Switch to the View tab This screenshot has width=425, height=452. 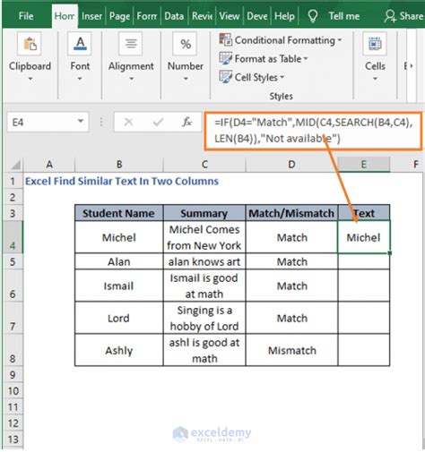[x=230, y=16]
